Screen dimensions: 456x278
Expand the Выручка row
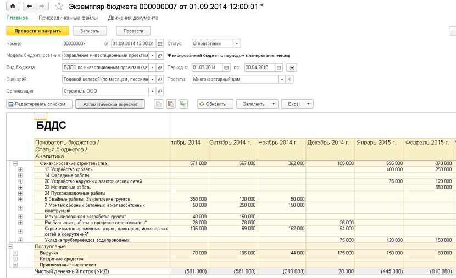coord(15,253)
